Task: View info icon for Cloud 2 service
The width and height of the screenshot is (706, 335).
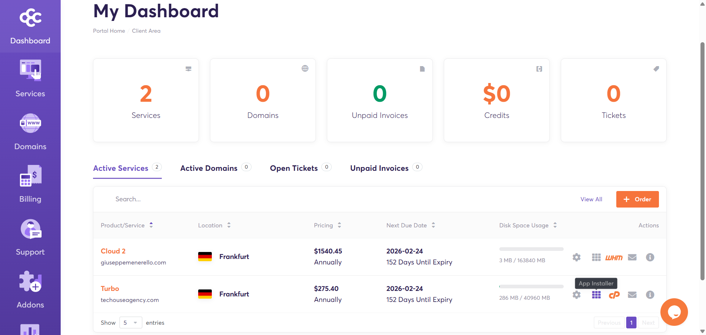Action: (x=650, y=257)
